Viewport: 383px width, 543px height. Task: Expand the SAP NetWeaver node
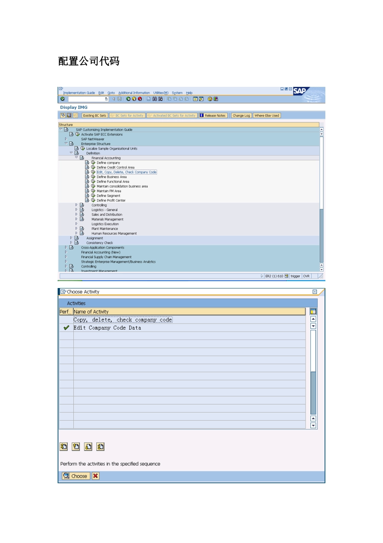(x=66, y=139)
